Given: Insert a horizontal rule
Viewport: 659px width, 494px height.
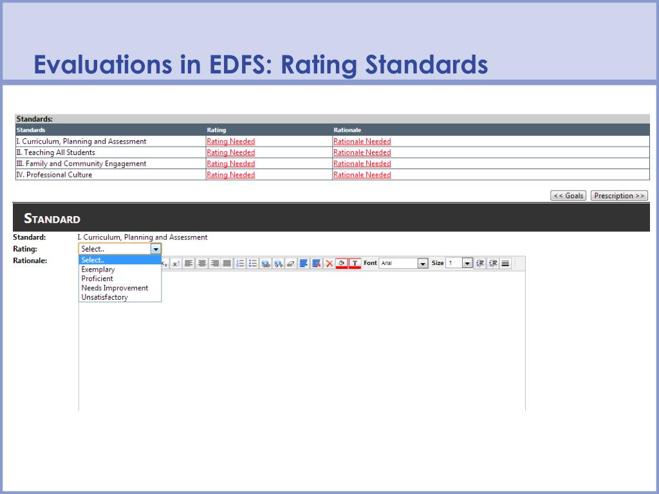Looking at the screenshot, I should click(506, 263).
